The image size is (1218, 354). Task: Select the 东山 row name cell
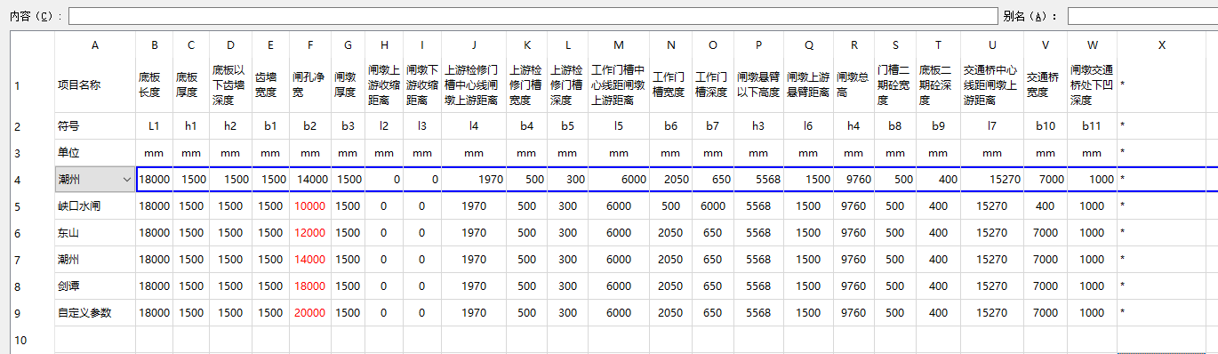pyautogui.click(x=95, y=233)
